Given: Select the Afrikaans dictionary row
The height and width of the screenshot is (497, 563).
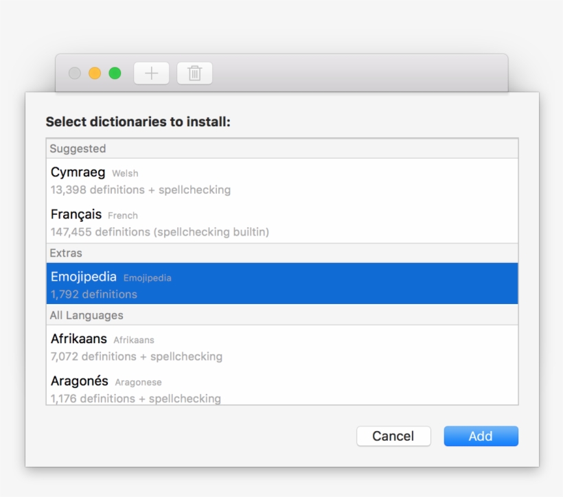Looking at the screenshot, I should (x=282, y=347).
